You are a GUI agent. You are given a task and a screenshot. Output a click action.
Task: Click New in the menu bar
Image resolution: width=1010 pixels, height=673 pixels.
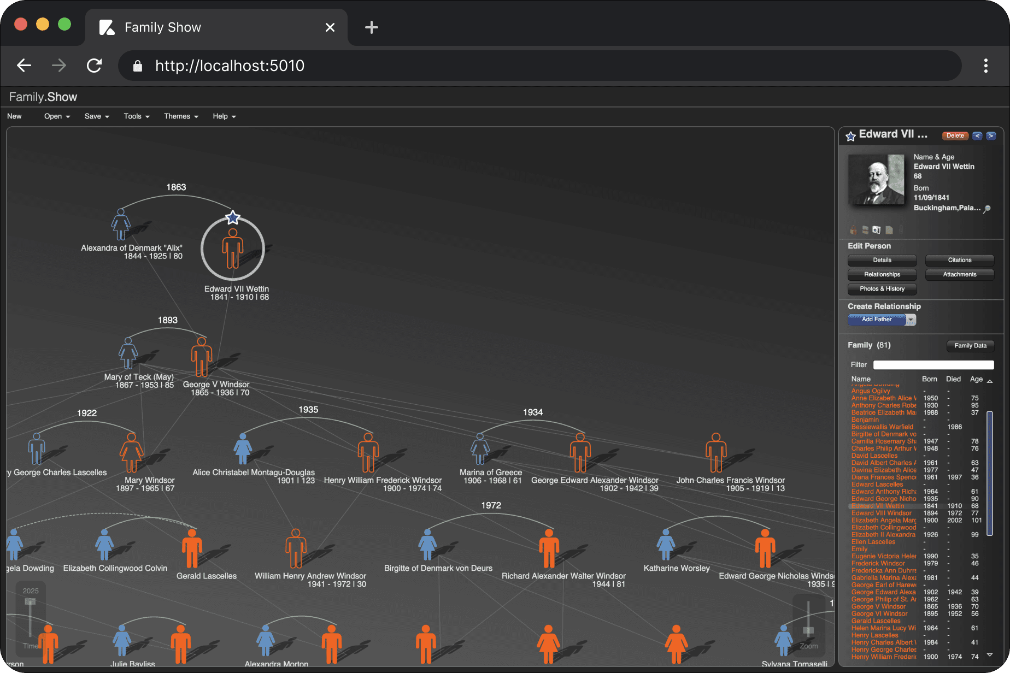[14, 116]
